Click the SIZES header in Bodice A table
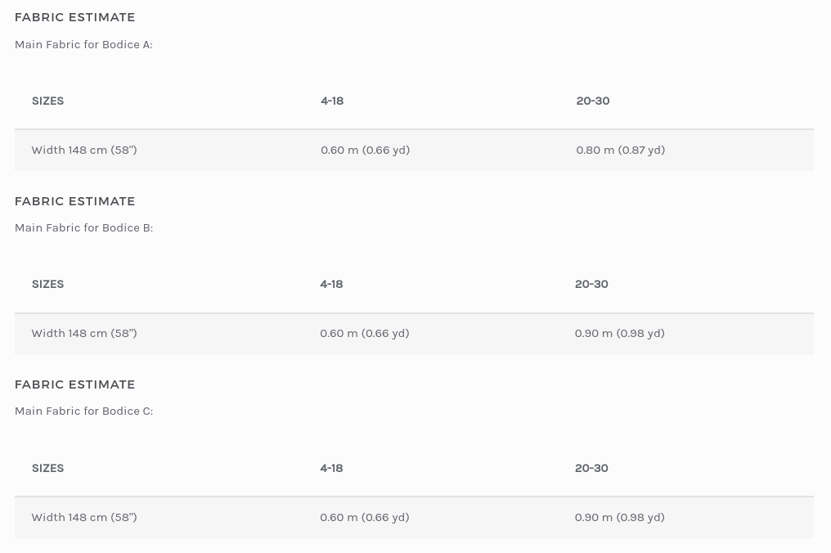This screenshot has width=831, height=553. pos(47,101)
